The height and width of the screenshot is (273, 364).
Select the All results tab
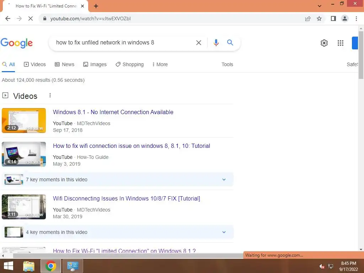pos(9,65)
